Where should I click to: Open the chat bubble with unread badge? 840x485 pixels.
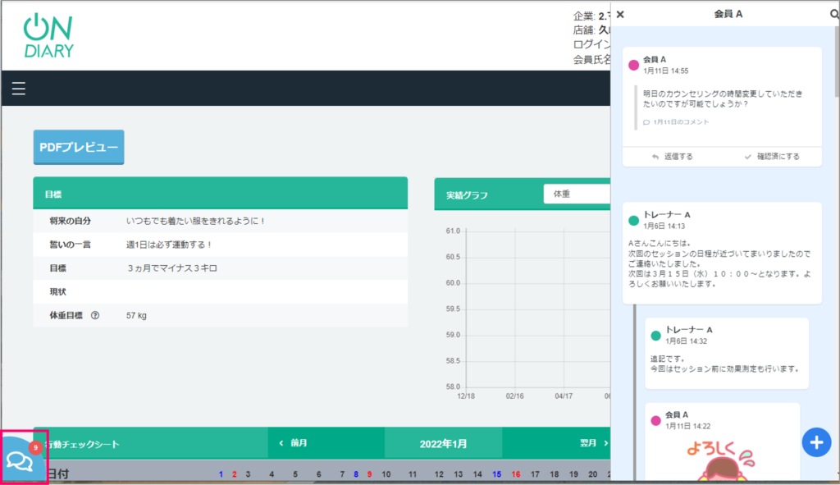pos(21,460)
